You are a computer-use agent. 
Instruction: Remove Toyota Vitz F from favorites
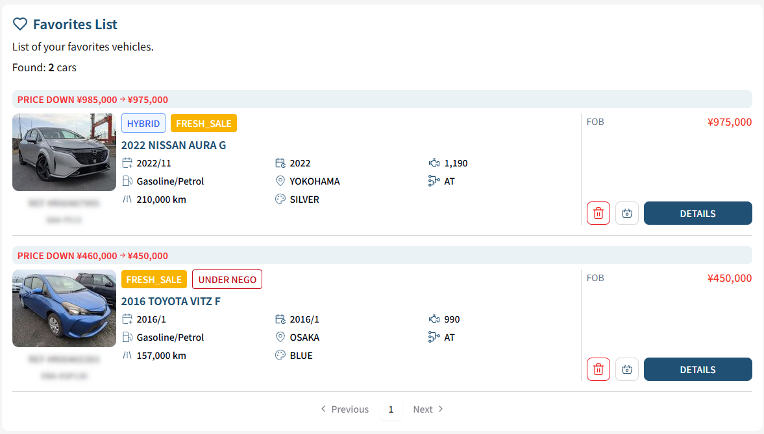(x=598, y=369)
